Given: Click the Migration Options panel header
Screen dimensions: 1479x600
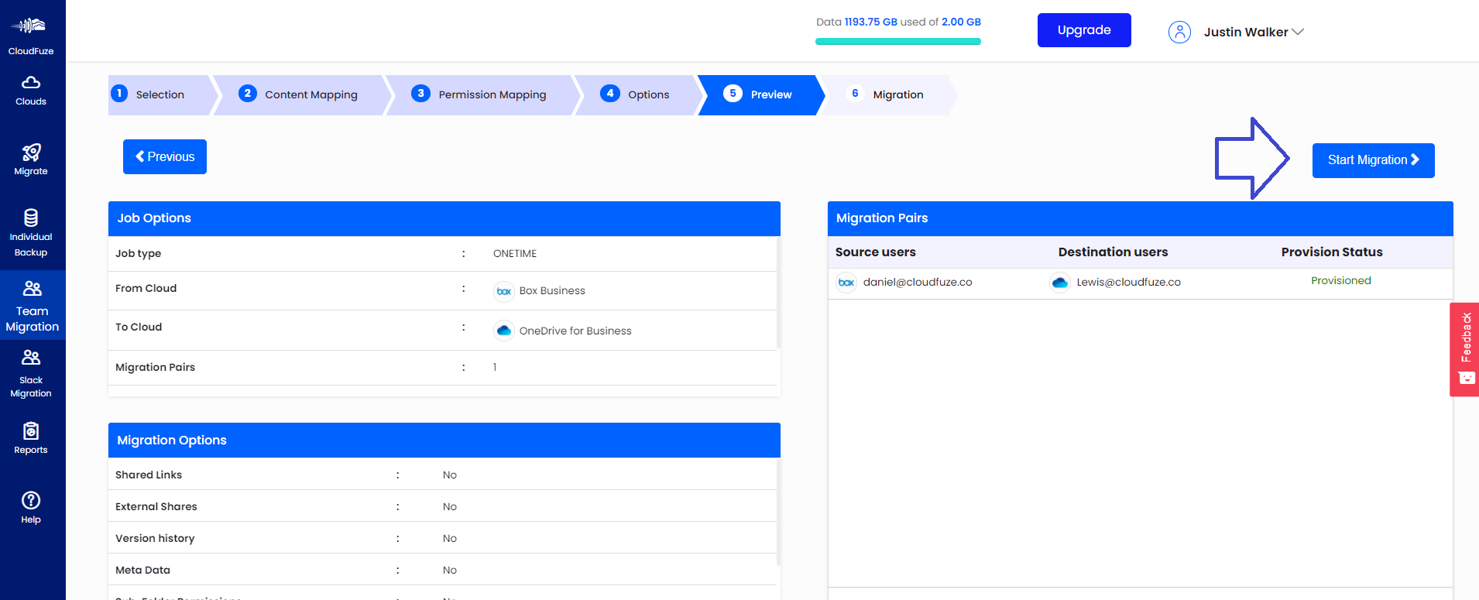Looking at the screenshot, I should coord(444,440).
